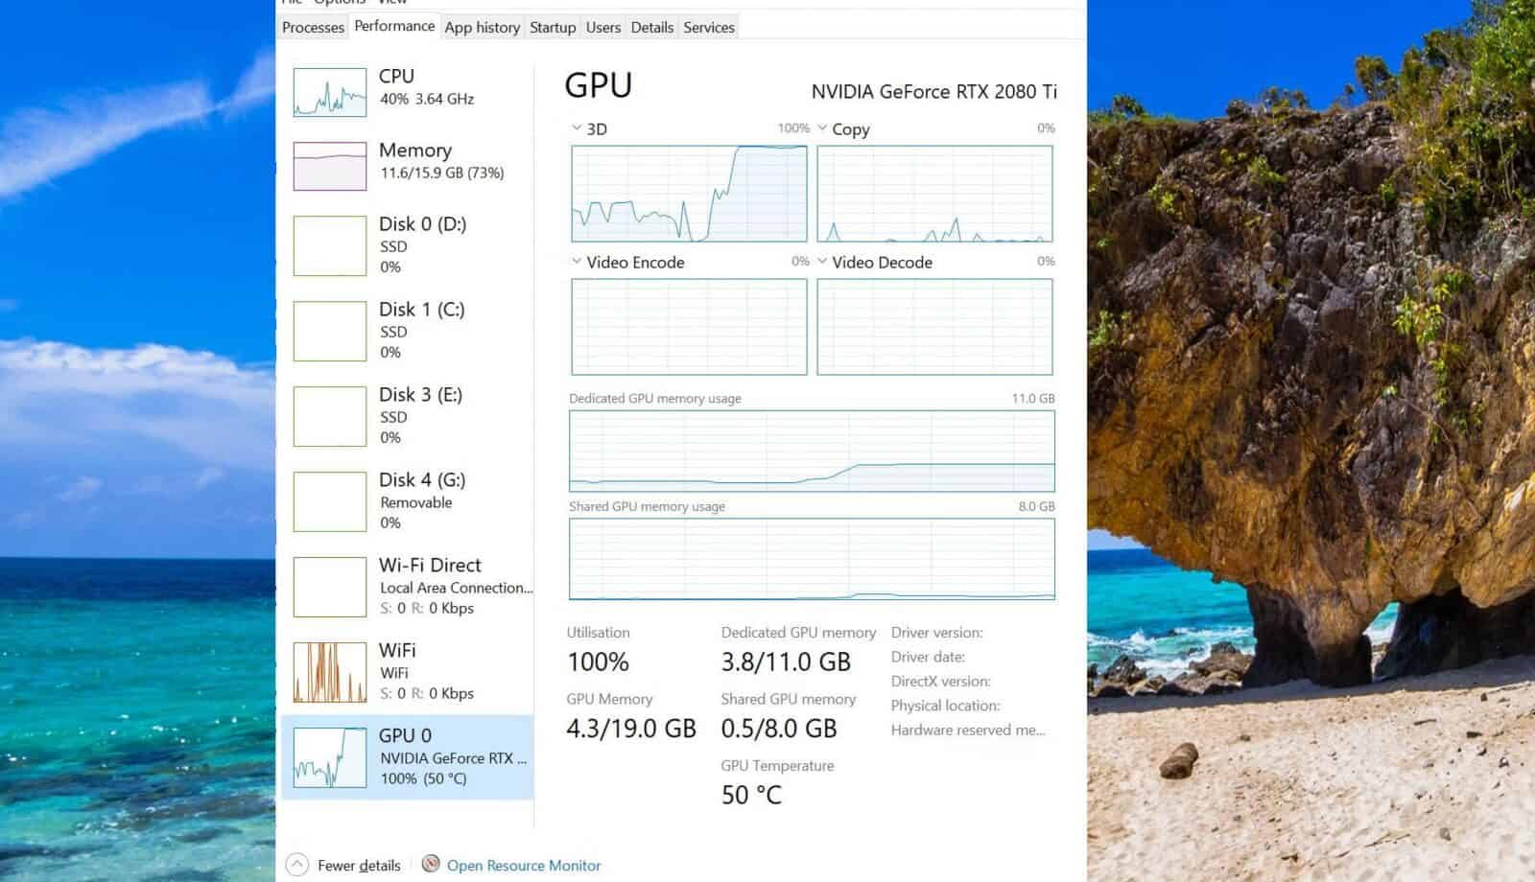
Task: Click the Driver version label
Action: [x=936, y=633]
